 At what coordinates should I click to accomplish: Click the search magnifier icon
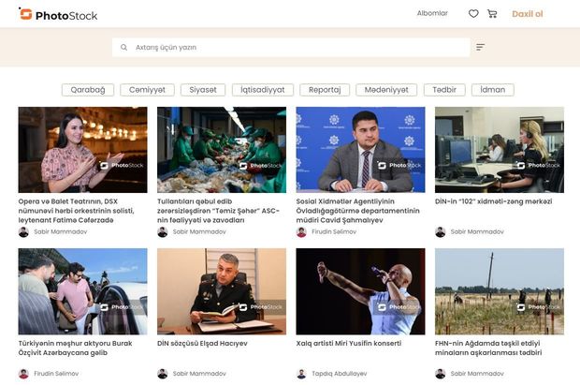tap(124, 47)
